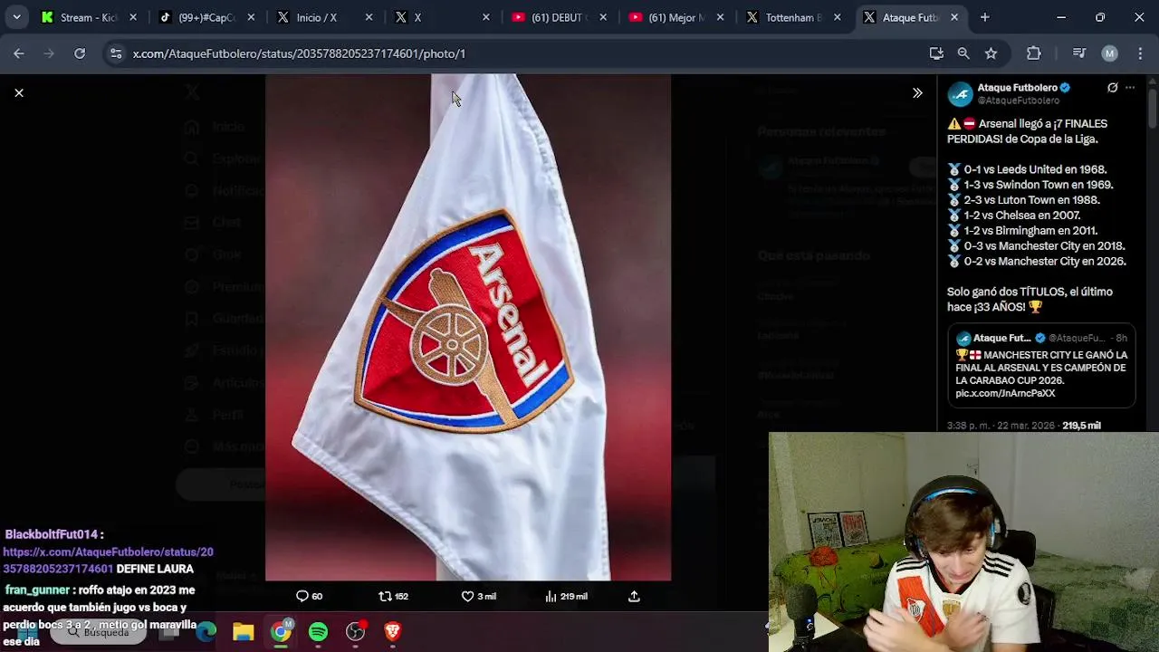Open the 3:38 p. m. timestamp link

click(x=1001, y=426)
